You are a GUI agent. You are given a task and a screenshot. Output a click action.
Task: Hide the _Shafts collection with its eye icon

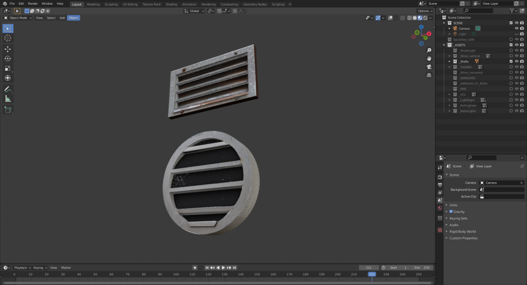point(517,61)
